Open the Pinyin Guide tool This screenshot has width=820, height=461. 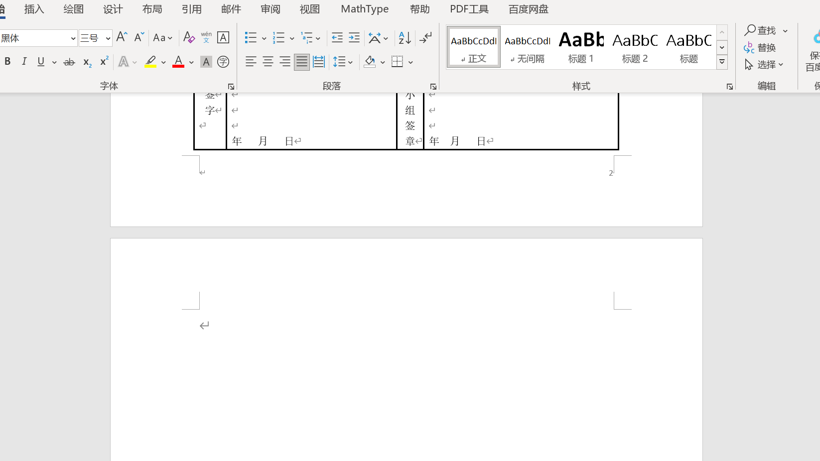click(x=206, y=36)
